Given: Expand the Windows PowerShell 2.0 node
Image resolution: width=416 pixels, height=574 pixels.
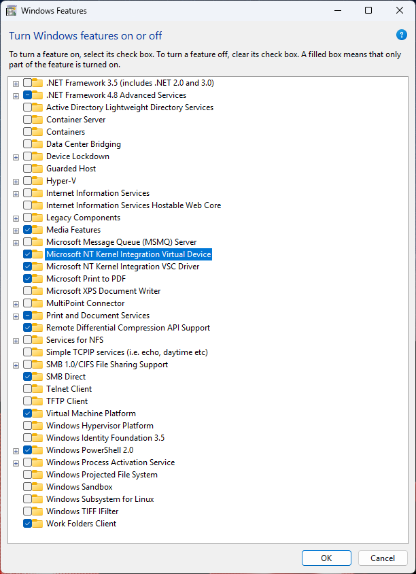Looking at the screenshot, I should tap(16, 452).
